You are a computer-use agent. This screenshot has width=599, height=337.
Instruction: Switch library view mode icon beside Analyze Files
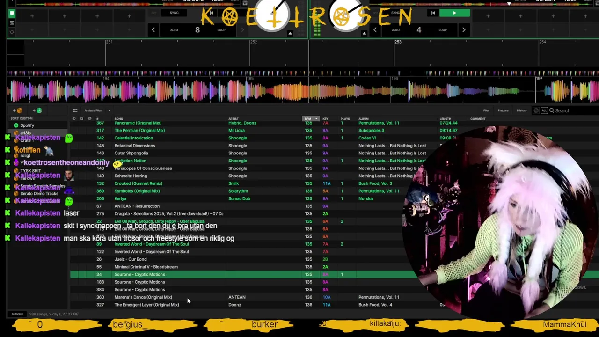[x=75, y=110]
